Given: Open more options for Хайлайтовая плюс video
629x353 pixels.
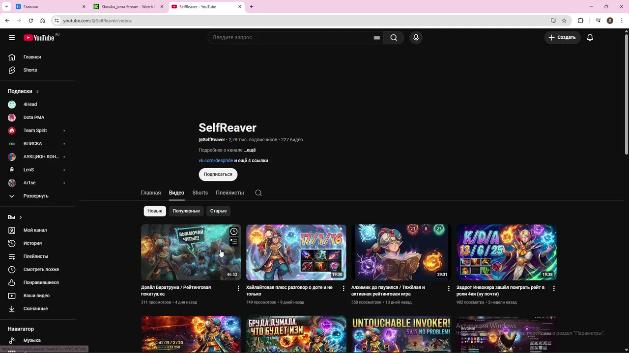Looking at the screenshot, I should click(343, 288).
